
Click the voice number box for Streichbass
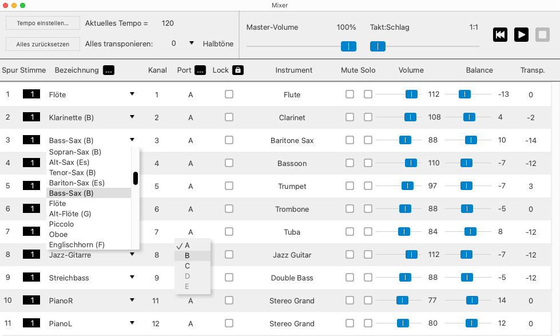[31, 278]
